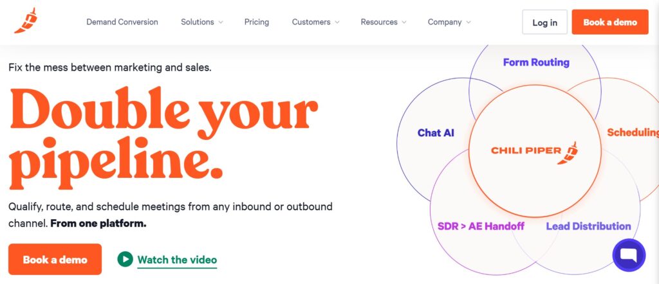Click the green play video icon
Viewport: 659px width, 284px height.
coord(125,259)
